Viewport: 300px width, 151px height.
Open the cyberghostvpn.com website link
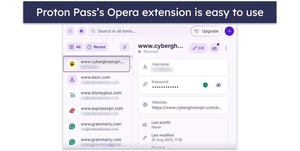[187, 108]
